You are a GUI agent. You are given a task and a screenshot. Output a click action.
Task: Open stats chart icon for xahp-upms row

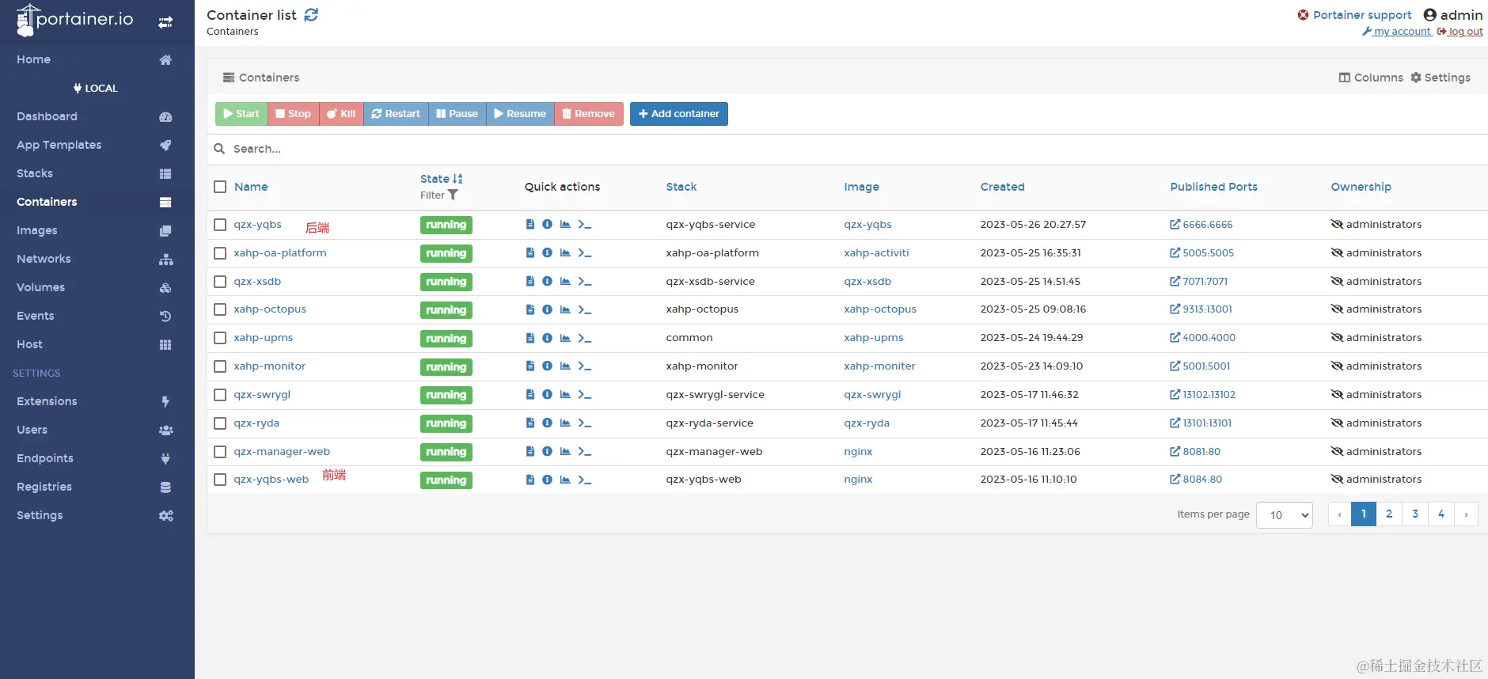tap(565, 338)
